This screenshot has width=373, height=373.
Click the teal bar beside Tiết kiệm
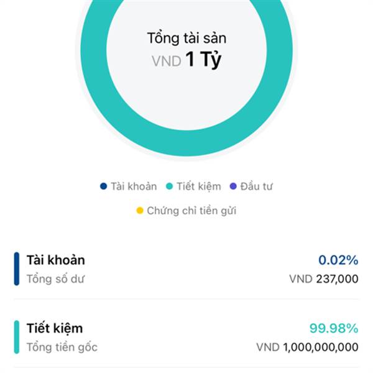pos(17,338)
